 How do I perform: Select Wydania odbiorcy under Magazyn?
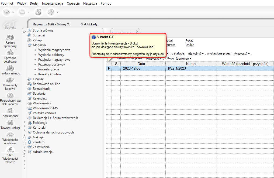(51, 55)
